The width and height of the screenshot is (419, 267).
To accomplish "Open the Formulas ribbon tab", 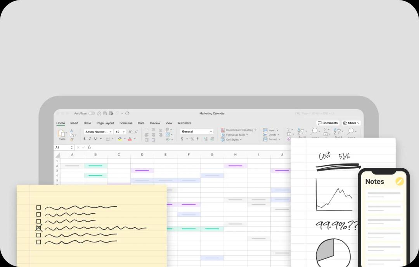I will click(x=126, y=123).
